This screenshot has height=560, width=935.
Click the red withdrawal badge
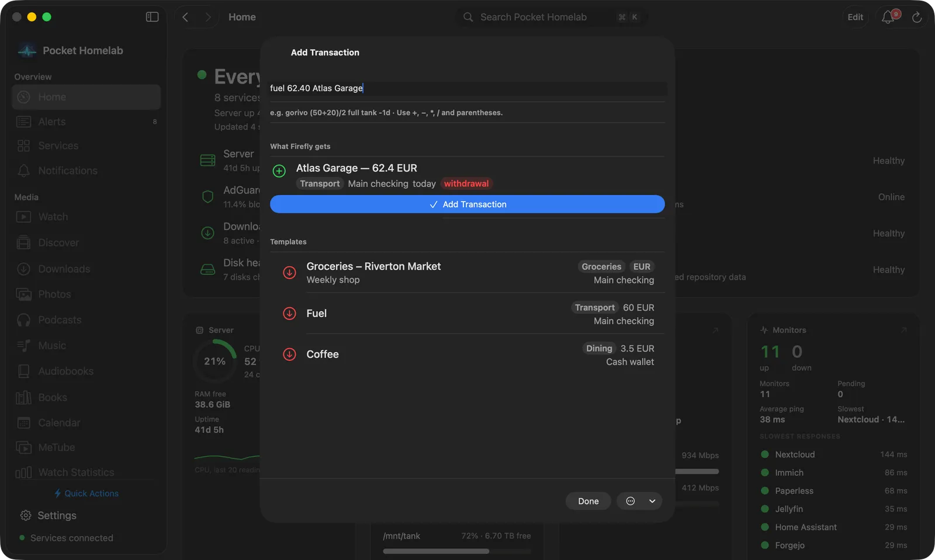(x=466, y=183)
